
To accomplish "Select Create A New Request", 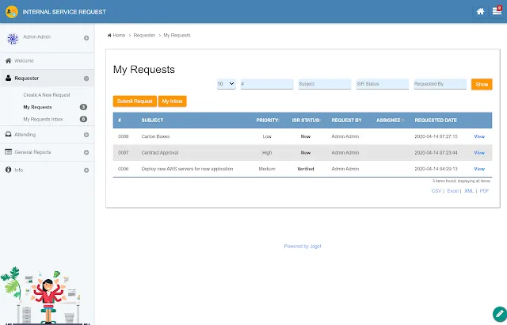I will point(47,95).
